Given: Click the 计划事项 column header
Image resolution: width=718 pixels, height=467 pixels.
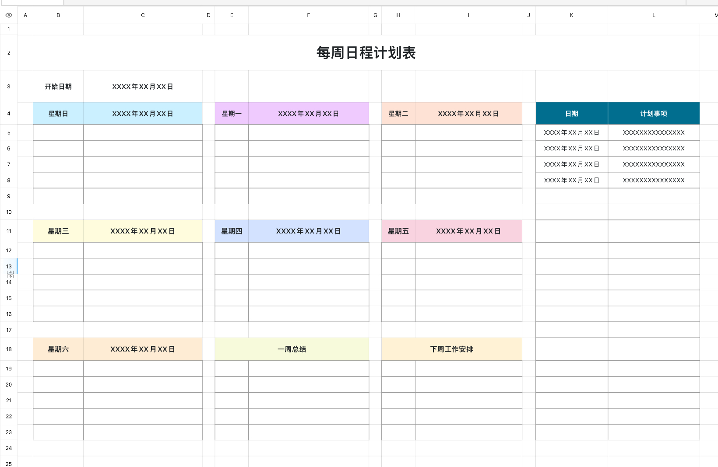Looking at the screenshot, I should coord(654,114).
